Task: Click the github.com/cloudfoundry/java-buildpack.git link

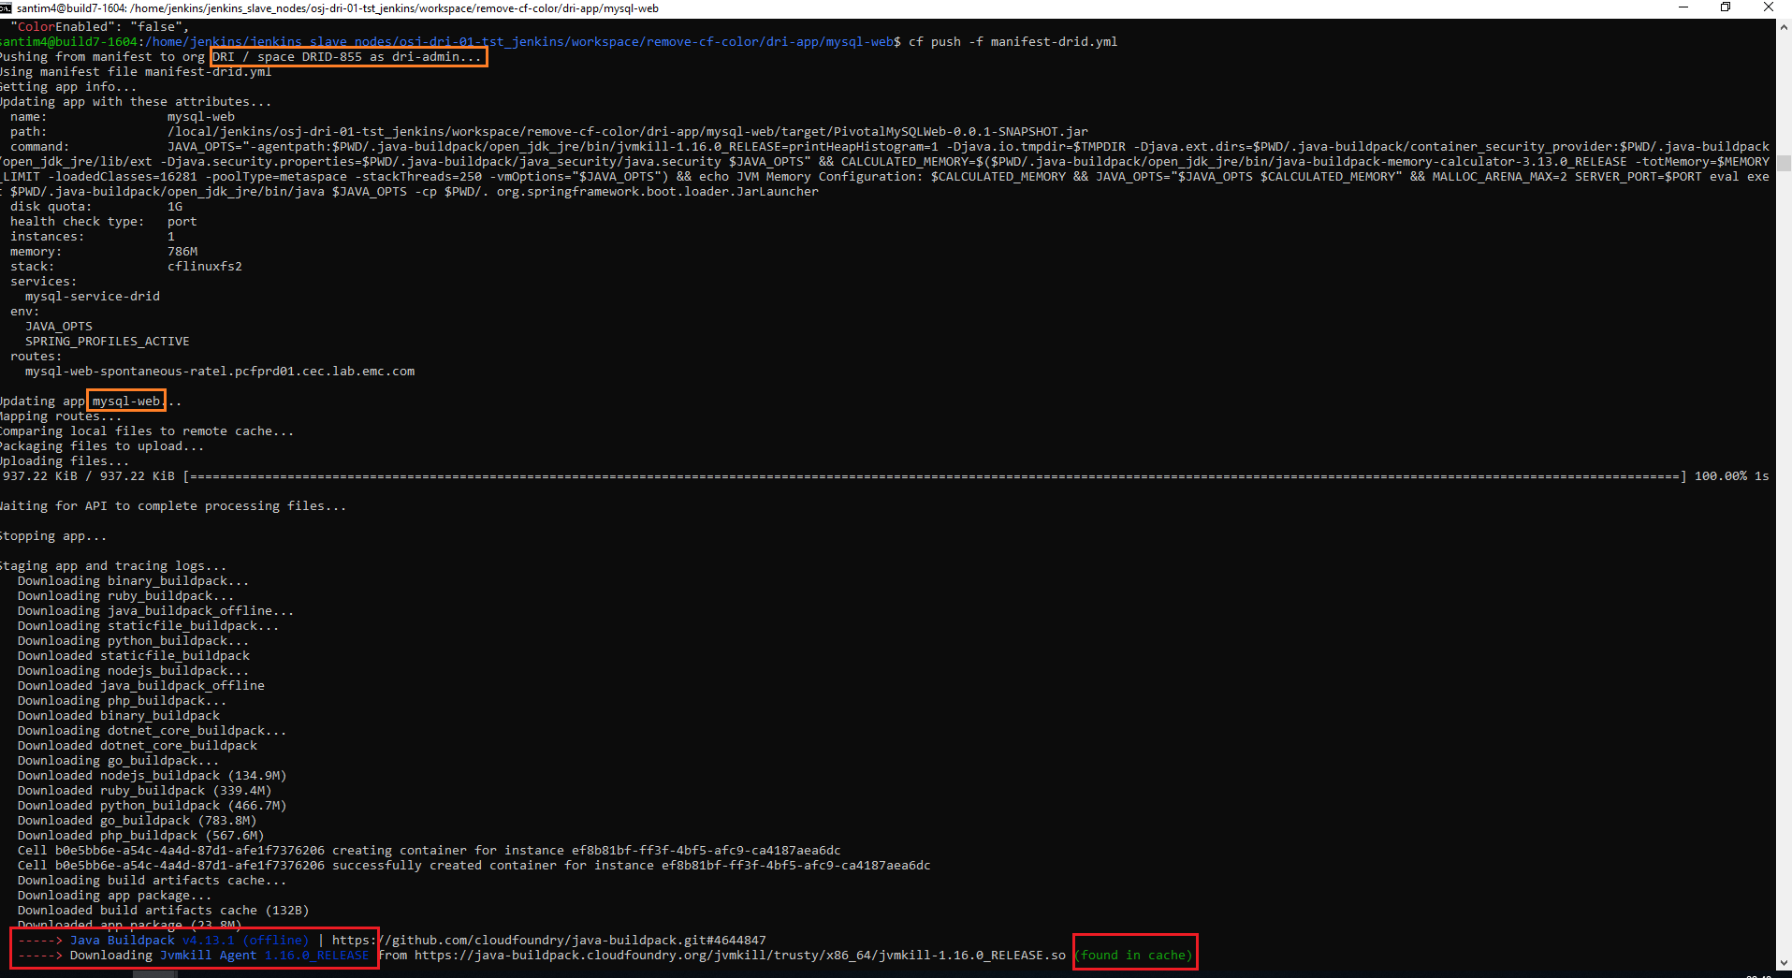Action: (549, 941)
